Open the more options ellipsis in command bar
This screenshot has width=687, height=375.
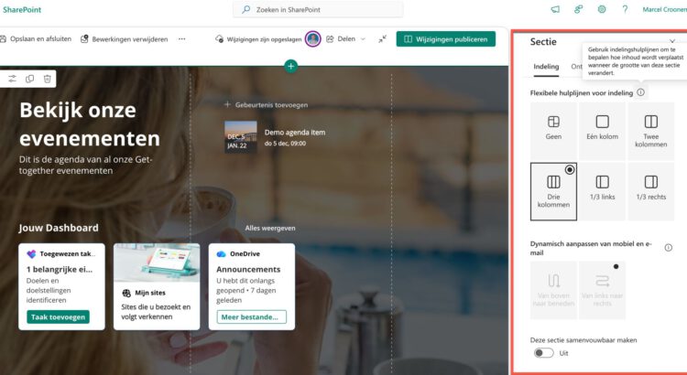[182, 39]
